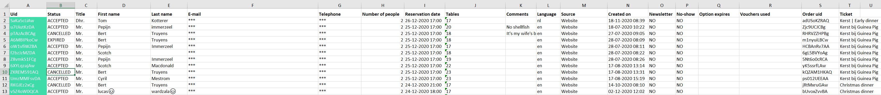Click the Tables cell containing 22
The height and width of the screenshot is (95, 881).
click(475, 66)
